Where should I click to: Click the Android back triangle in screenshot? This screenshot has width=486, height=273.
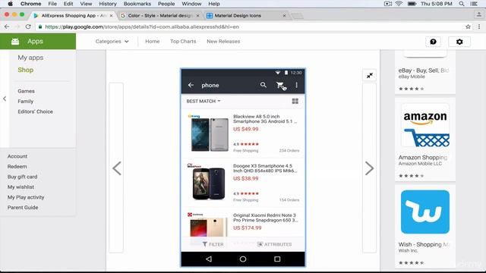209,259
